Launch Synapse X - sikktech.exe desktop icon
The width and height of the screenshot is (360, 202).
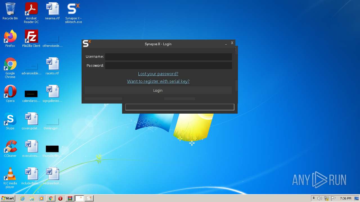click(x=73, y=13)
